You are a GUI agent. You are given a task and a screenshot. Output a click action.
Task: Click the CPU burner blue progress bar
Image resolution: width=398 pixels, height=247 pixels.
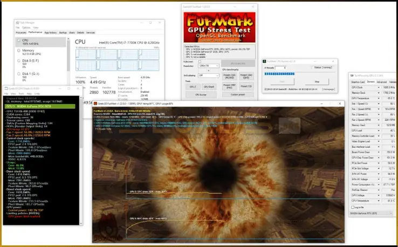coord(279,74)
